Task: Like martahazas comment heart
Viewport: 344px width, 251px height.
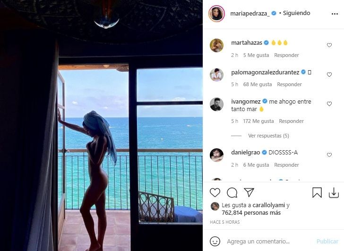Action: pos(329,45)
